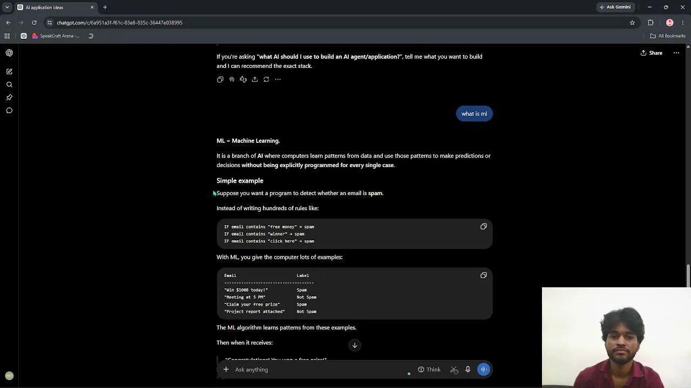Click the 'Project report attached' row
The width and height of the screenshot is (691, 388).
click(270, 311)
